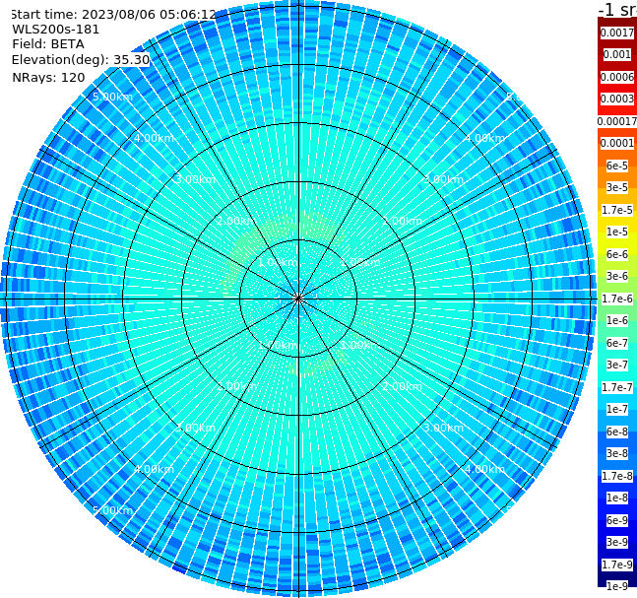Click the 0.0006 colorbar tick value
This screenshot has height=598, width=637.
(617, 77)
